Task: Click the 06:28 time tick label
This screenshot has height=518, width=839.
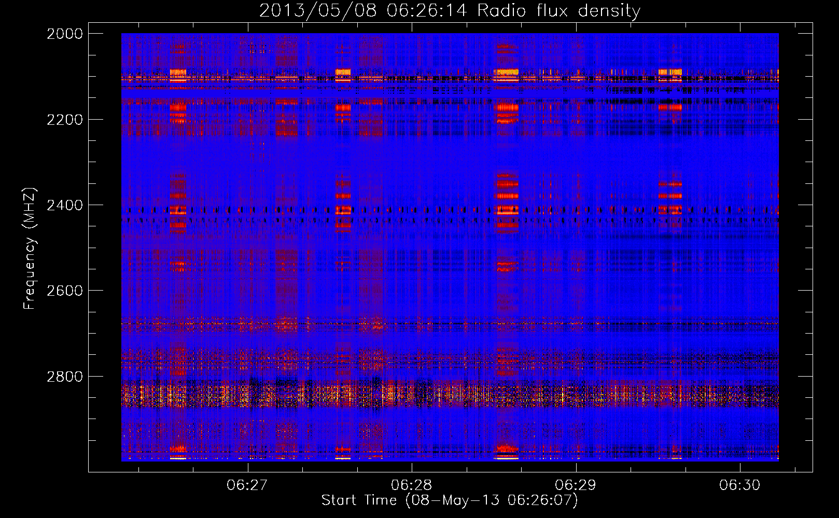Action: tap(412, 485)
